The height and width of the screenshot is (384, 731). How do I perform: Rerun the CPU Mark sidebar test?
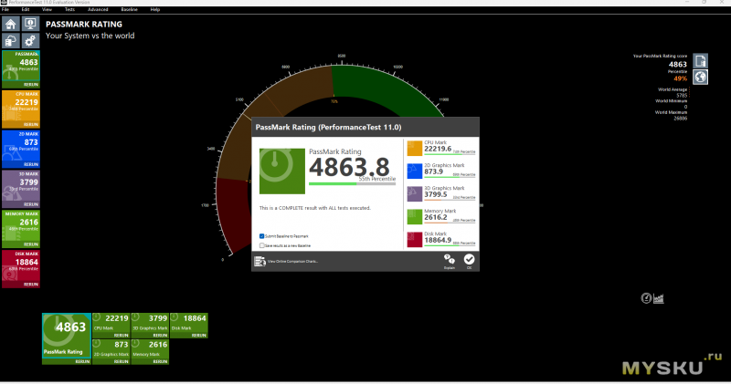[x=31, y=125]
